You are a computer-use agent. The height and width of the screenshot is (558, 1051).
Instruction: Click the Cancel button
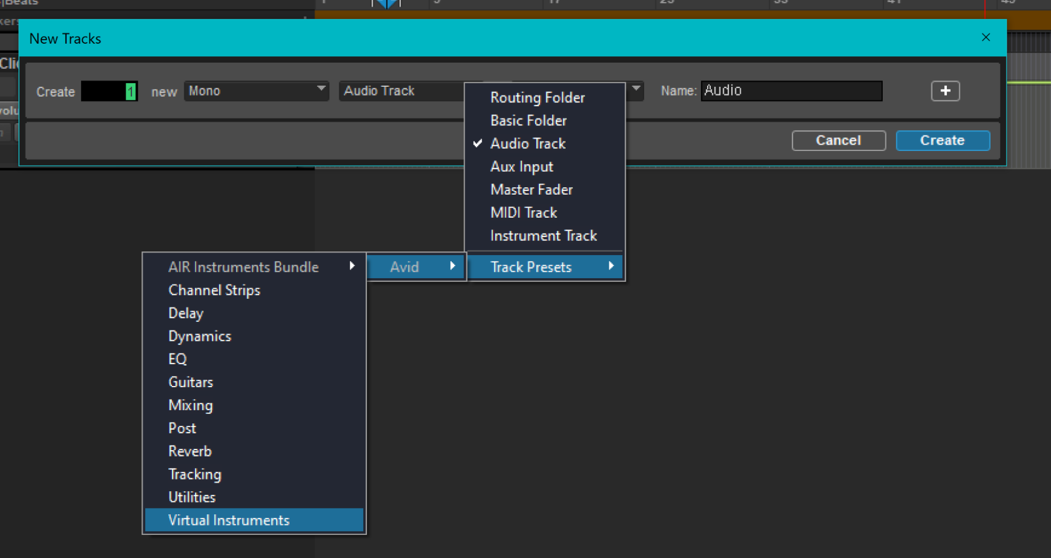838,140
